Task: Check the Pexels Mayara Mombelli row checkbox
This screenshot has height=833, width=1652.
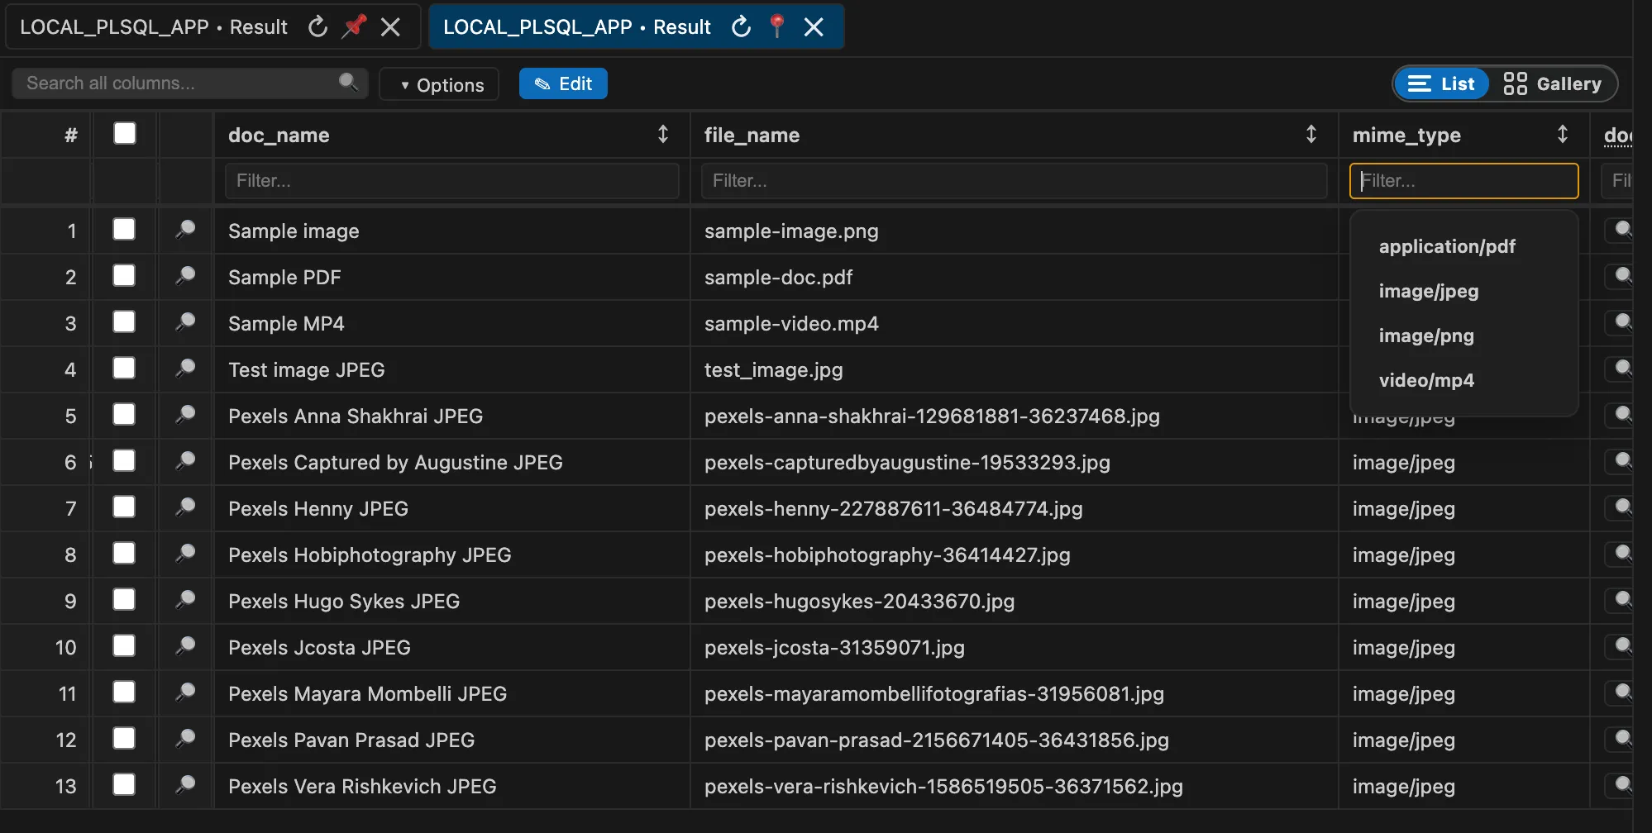Action: click(124, 692)
